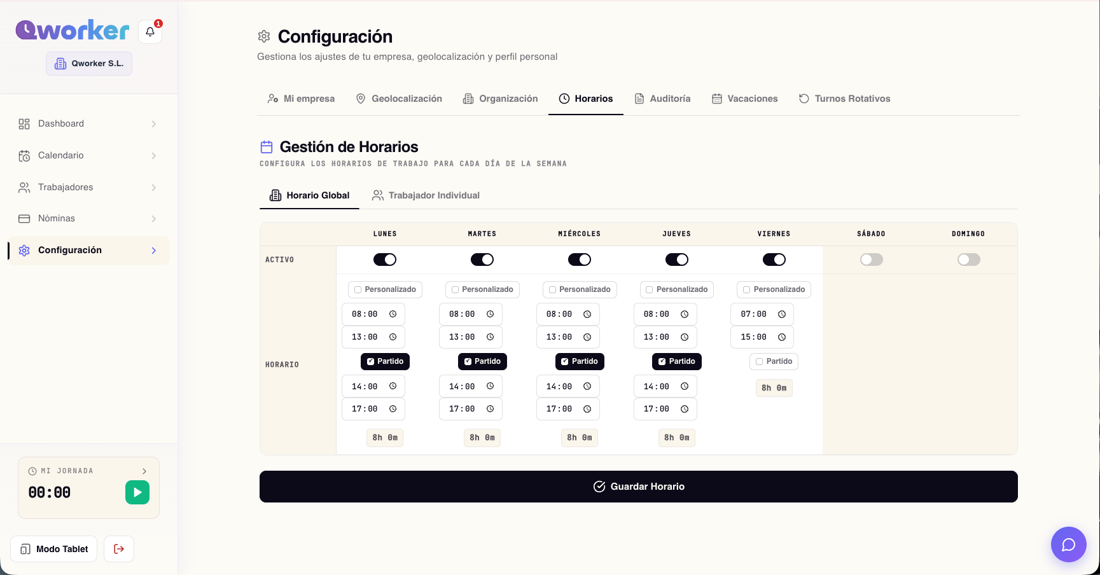Click the clock icon in Lunes 14:00 field

(393, 386)
